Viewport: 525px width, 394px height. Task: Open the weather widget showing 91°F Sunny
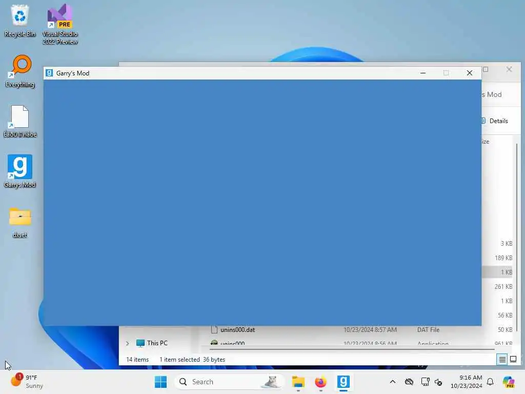(27, 382)
